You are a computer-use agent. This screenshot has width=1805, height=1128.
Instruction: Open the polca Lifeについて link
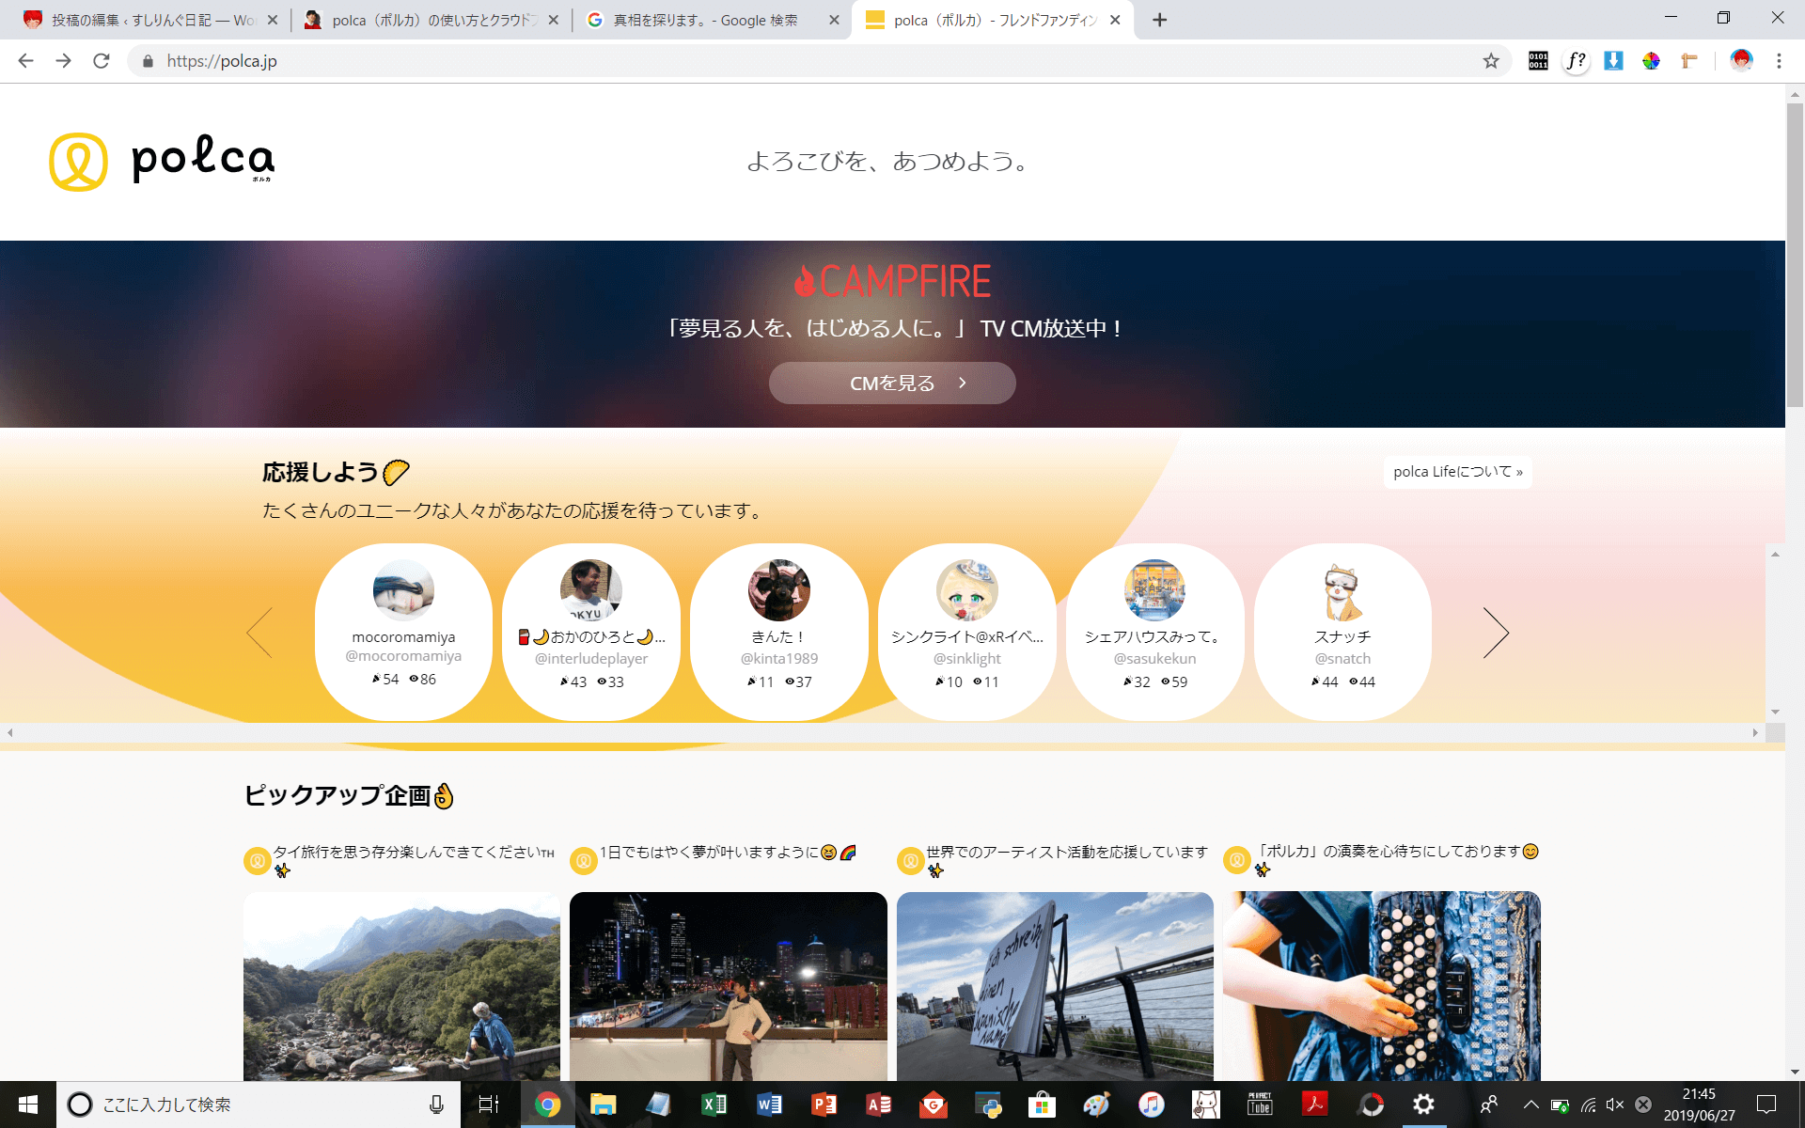1457,472
